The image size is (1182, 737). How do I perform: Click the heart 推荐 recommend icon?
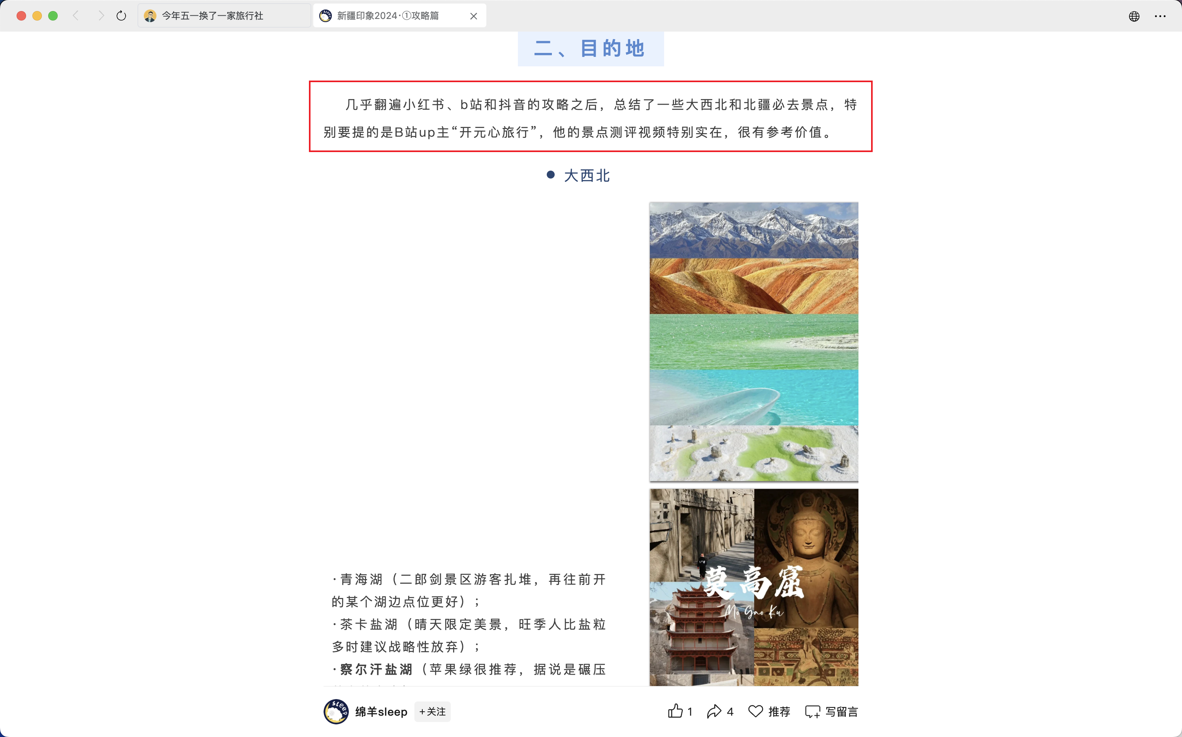click(x=755, y=711)
